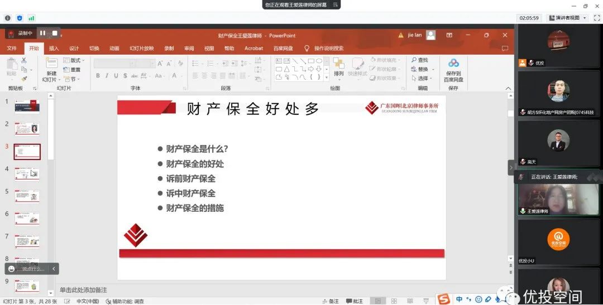603x305 pixels.
Task: Click the Reset slide (重置) button
Action: [72, 70]
